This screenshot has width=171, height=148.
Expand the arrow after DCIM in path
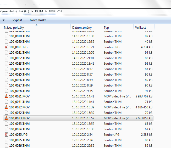[x=46, y=11]
